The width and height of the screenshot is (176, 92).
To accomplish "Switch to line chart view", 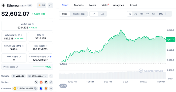I will tap(94, 14).
